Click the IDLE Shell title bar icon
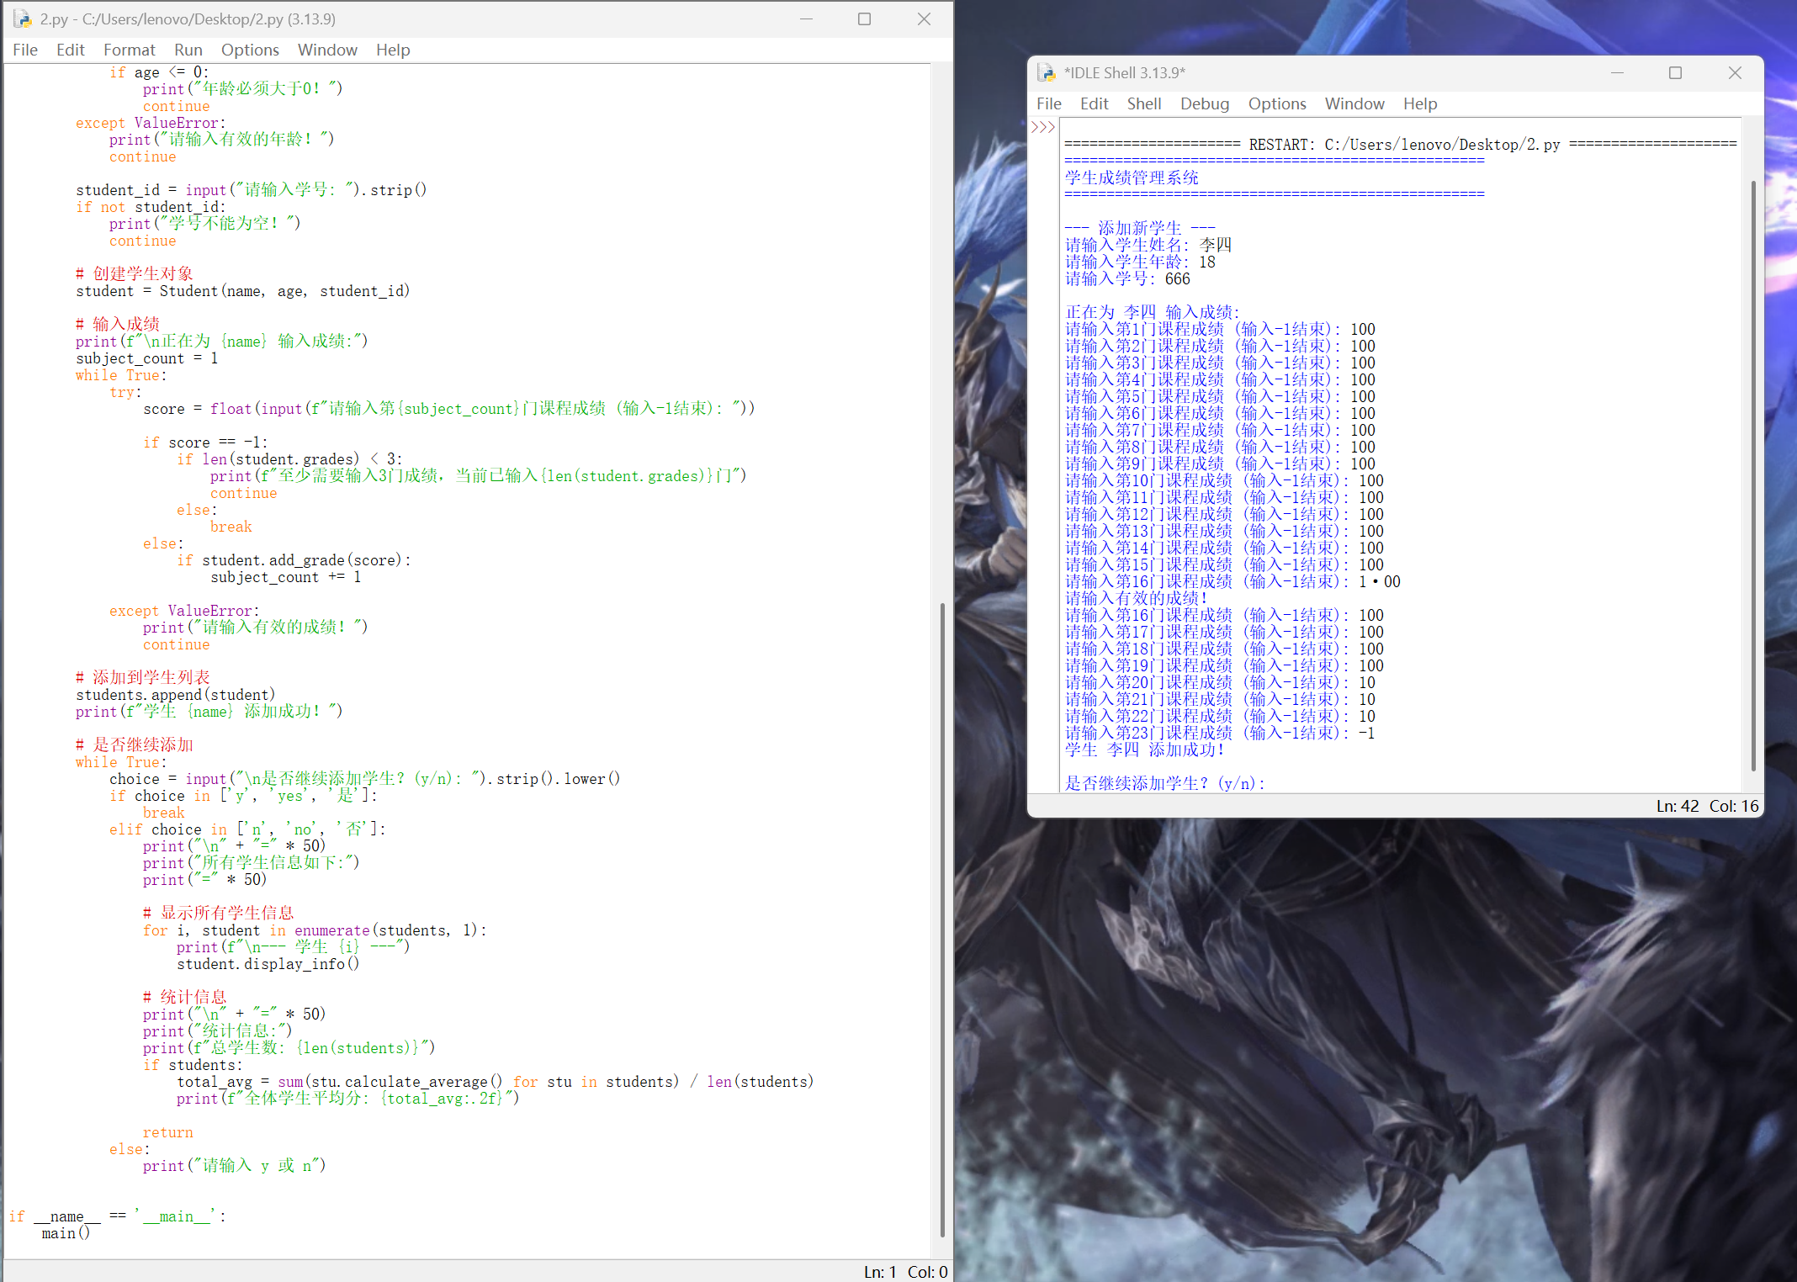The image size is (1797, 1282). 1046,73
